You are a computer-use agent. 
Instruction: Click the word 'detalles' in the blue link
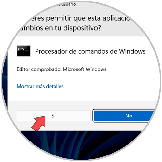point(55,86)
